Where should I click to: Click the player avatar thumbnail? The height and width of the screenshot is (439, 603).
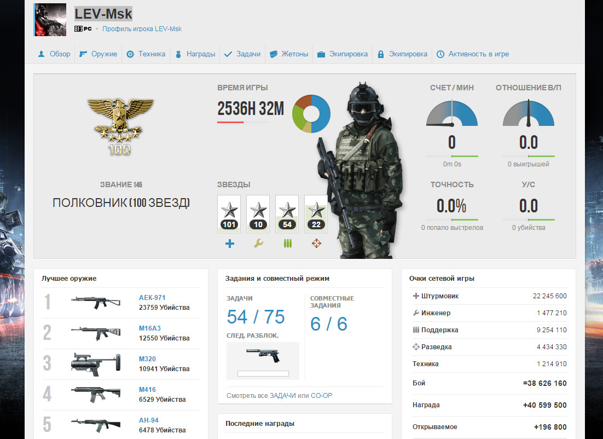50,20
